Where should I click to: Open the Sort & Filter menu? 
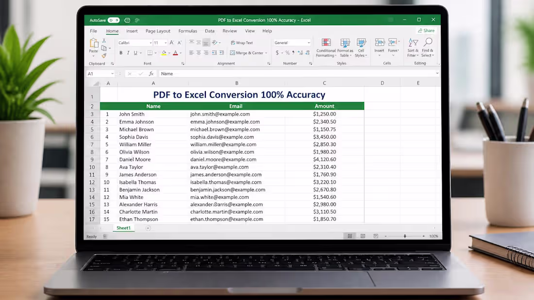(x=413, y=48)
